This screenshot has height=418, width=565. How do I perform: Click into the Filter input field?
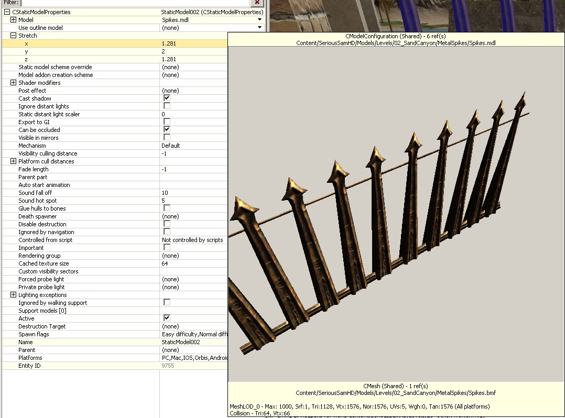pos(135,3)
